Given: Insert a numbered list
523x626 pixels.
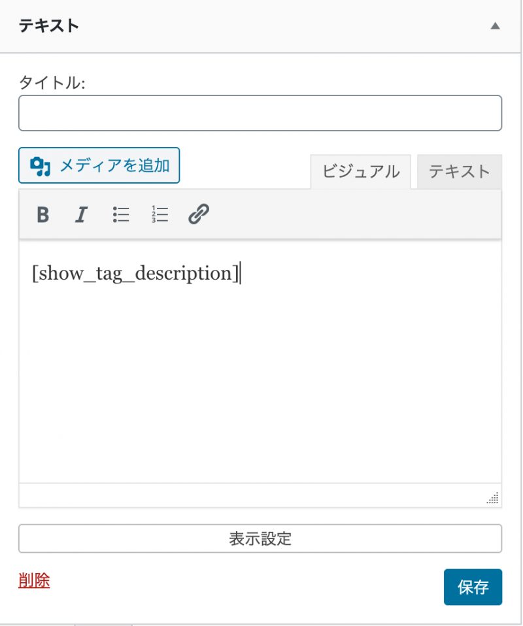Looking at the screenshot, I should pyautogui.click(x=160, y=214).
